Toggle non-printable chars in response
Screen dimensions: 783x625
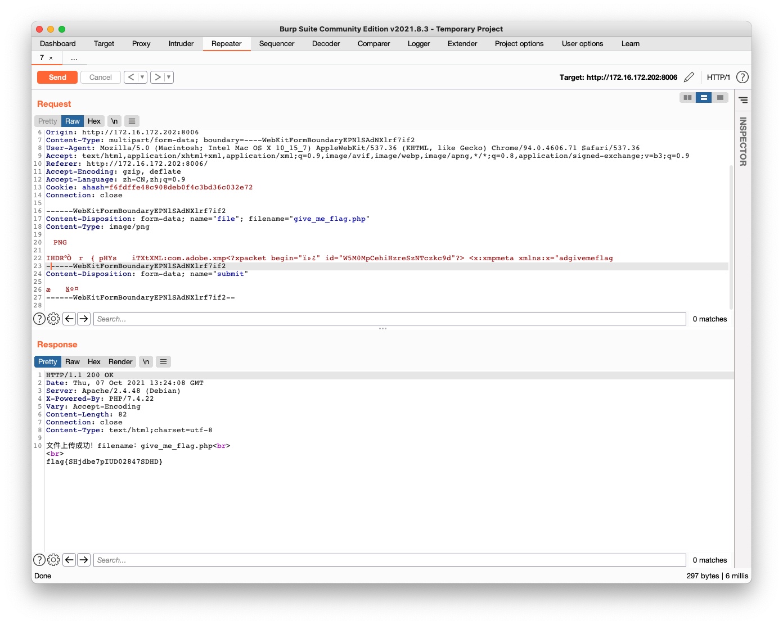[x=146, y=361]
